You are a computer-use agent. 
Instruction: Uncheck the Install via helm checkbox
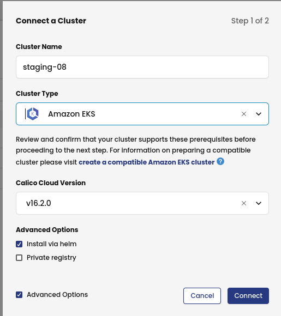click(x=19, y=244)
